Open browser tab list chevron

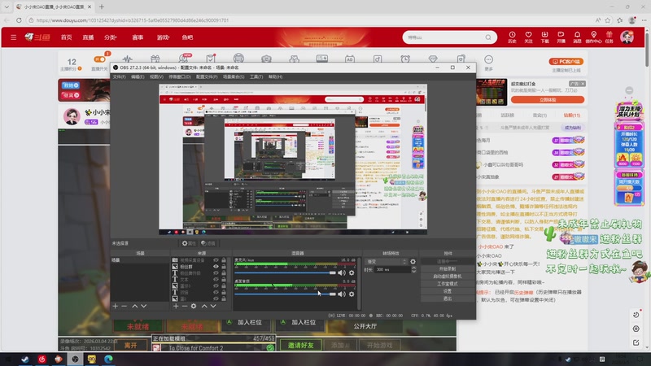[7, 7]
